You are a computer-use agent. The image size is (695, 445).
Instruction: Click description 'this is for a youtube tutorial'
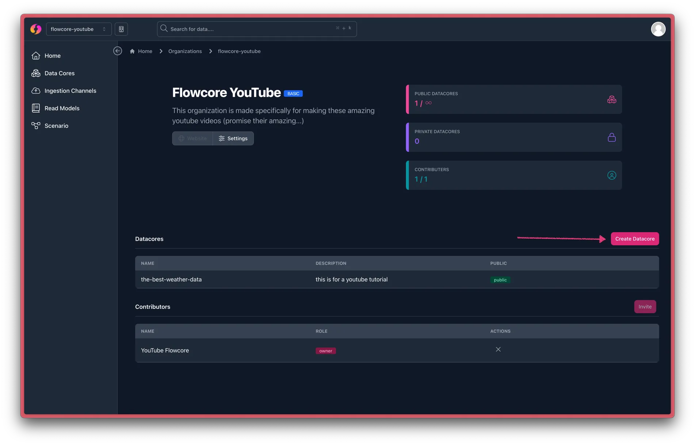351,280
